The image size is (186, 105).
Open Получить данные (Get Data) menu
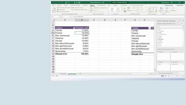(54, 10)
